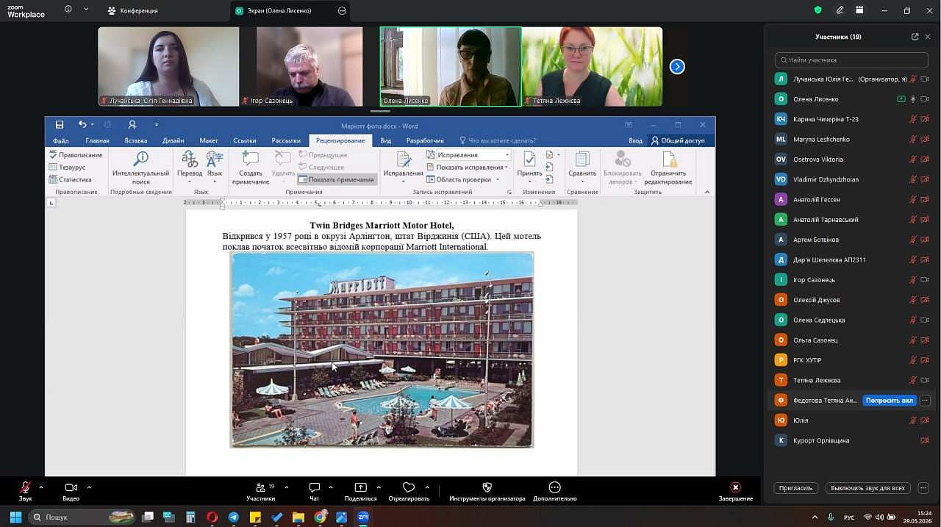
Task: Toggle muted mic for Osetrova Viktoria
Action: (913, 159)
